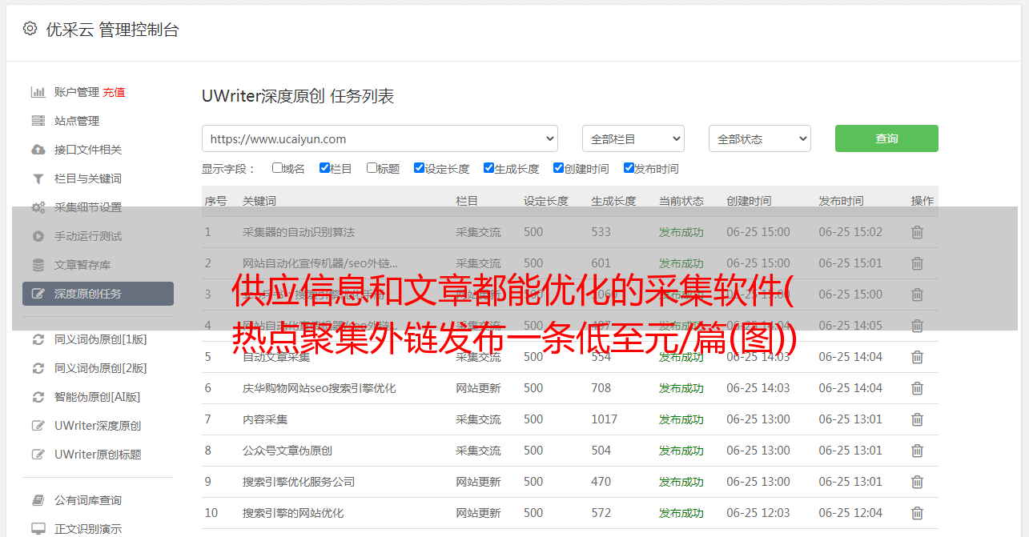Viewport: 1029px width, 537px height.
Task: Click the book icon for 公有词库查询
Action: click(38, 500)
